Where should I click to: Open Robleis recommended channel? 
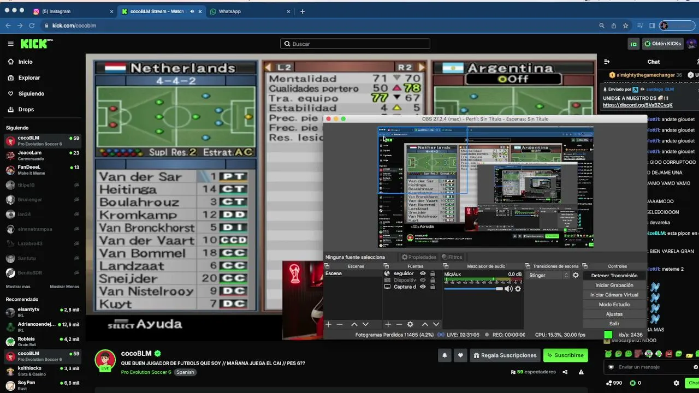[x=43, y=342]
